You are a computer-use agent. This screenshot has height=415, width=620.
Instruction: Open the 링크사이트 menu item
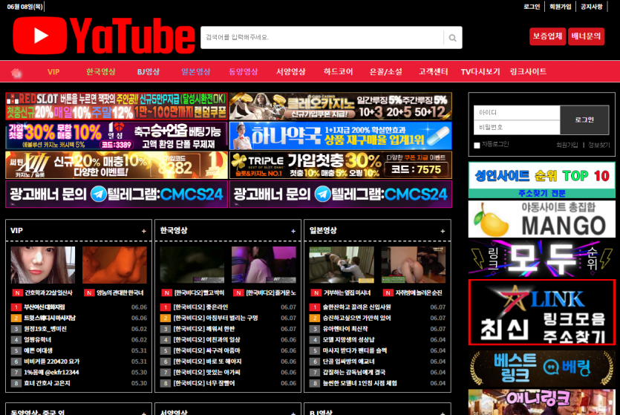point(528,72)
